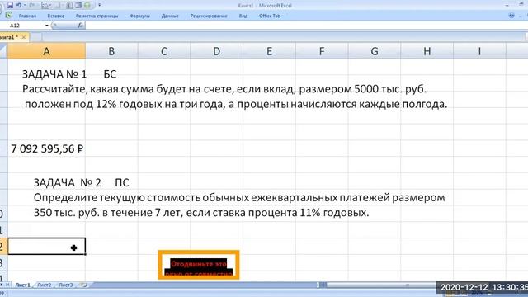Open the Вставка ribbon tab
Viewport: 528px width, 297px height.
pyautogui.click(x=55, y=16)
